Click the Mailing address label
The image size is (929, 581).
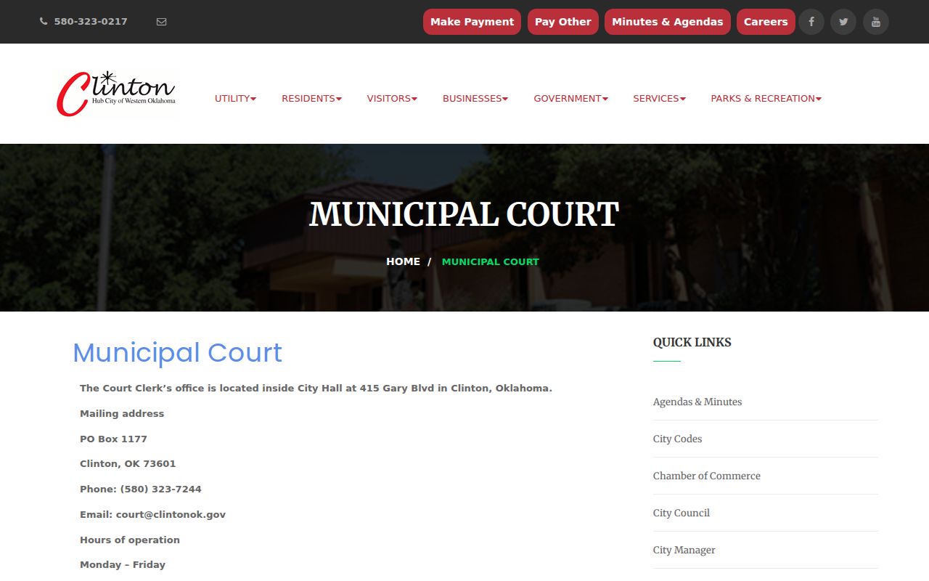[x=122, y=414]
